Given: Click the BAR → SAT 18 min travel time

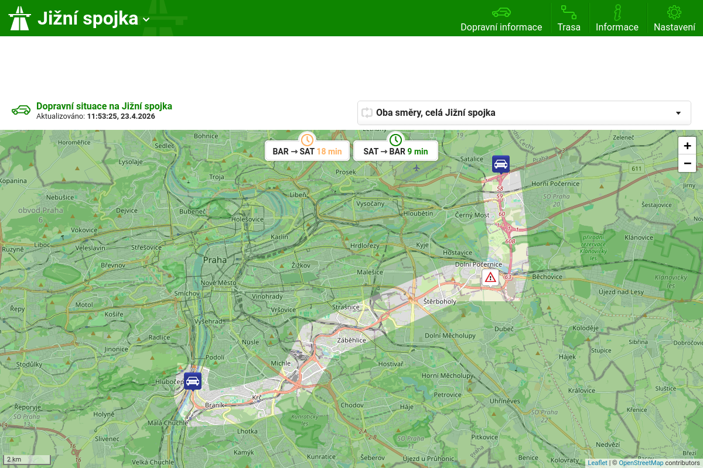Looking at the screenshot, I should coord(307,152).
